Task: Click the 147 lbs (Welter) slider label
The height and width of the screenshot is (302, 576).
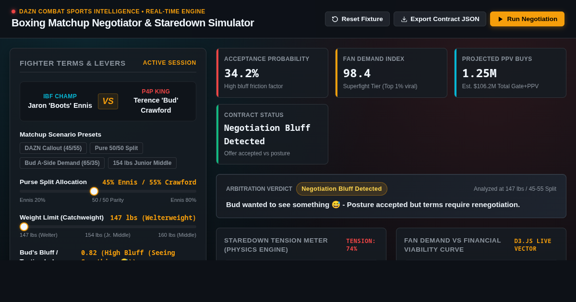Action: pyautogui.click(x=38, y=235)
